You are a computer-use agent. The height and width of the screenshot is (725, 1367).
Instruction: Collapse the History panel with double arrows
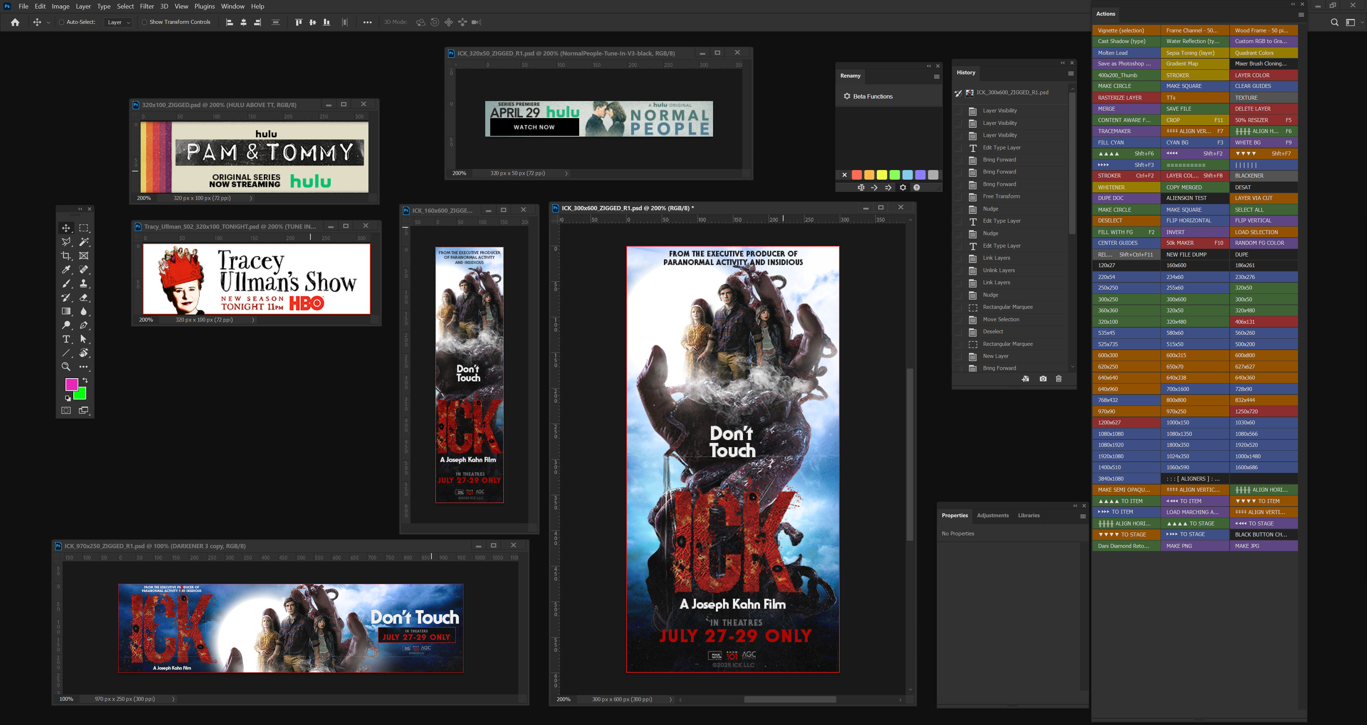(x=1063, y=63)
